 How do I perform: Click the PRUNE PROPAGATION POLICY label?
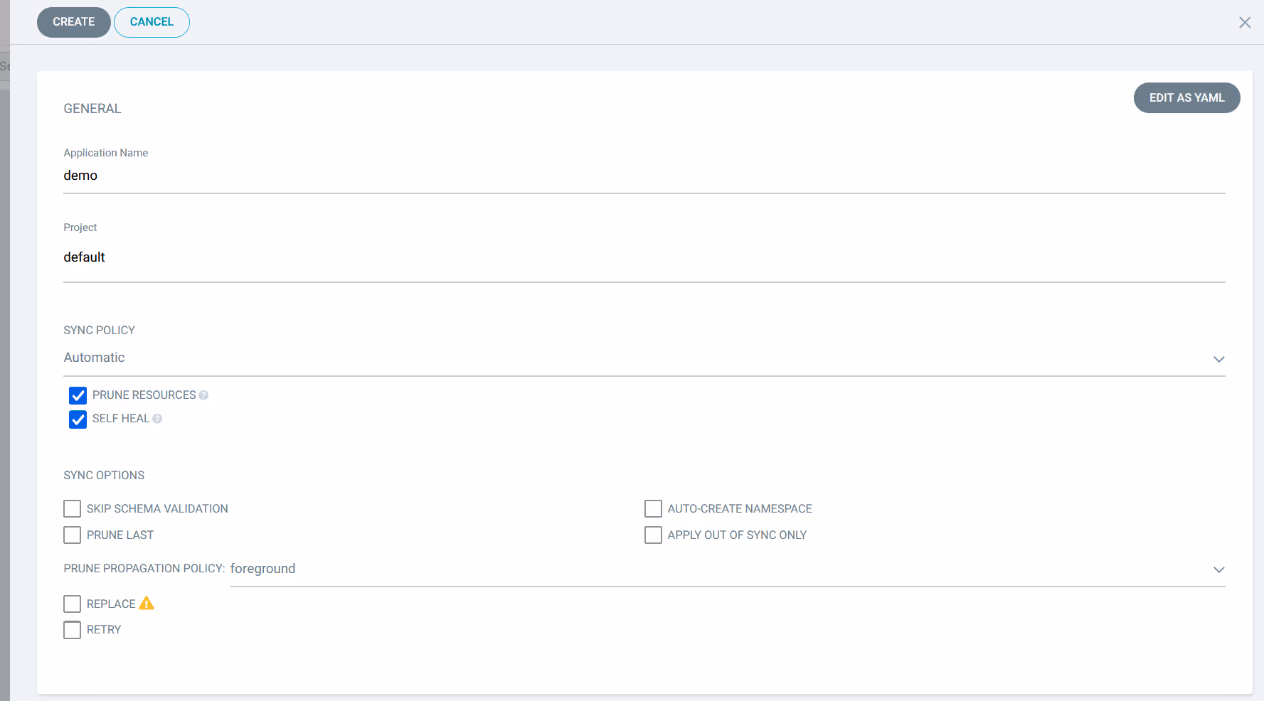tap(144, 569)
